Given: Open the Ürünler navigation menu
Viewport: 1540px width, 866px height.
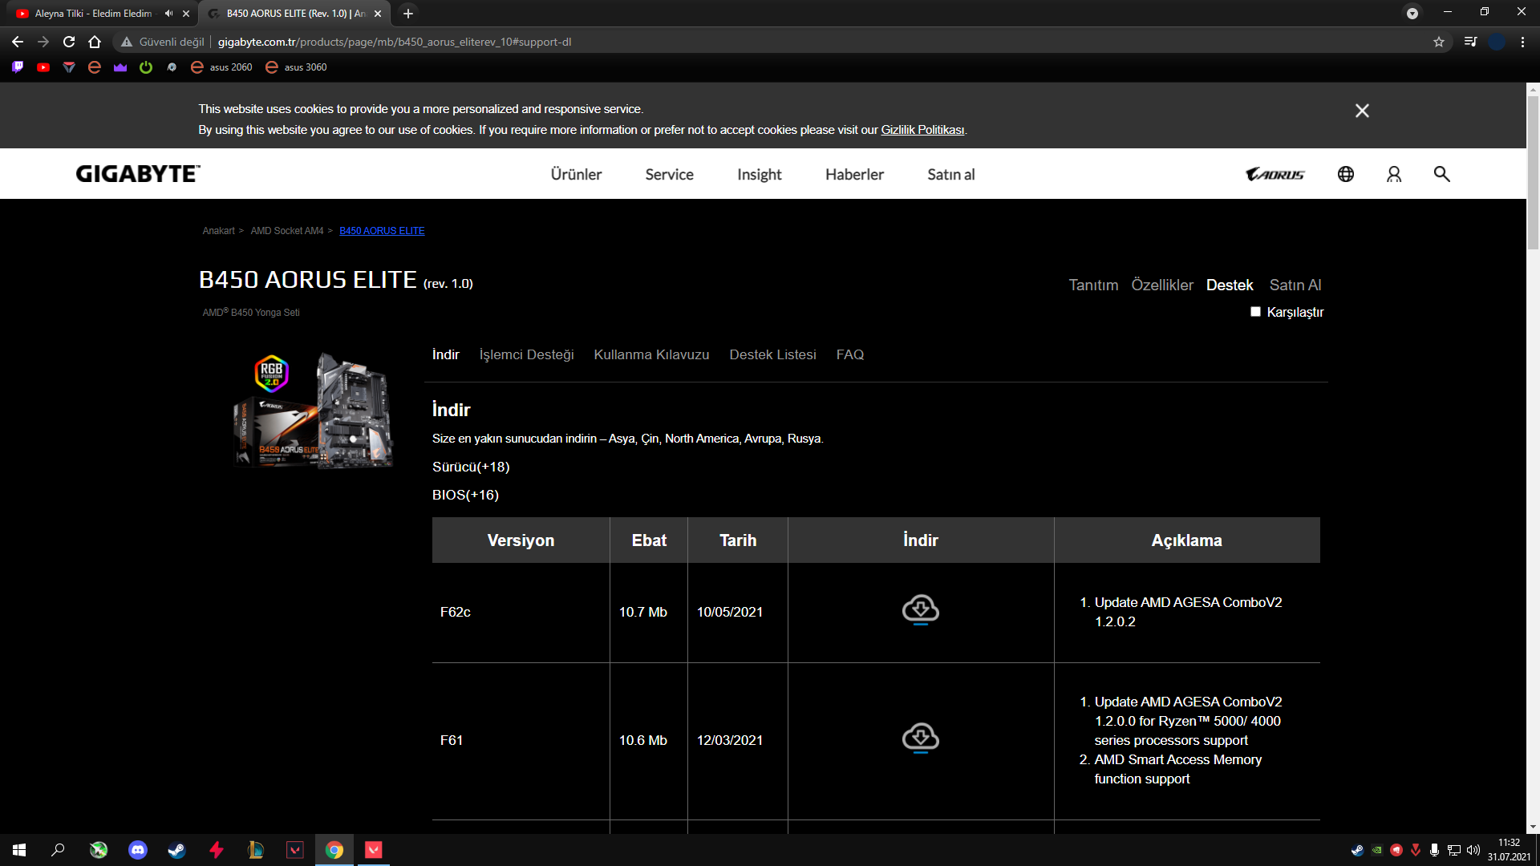Looking at the screenshot, I should (575, 174).
